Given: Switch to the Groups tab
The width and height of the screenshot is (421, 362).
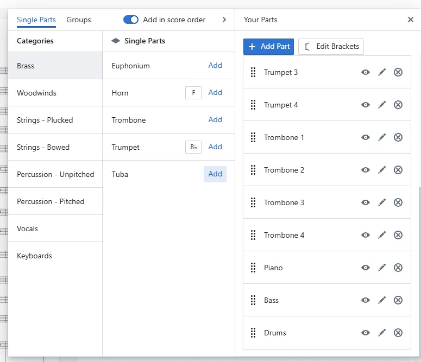Looking at the screenshot, I should click(79, 20).
